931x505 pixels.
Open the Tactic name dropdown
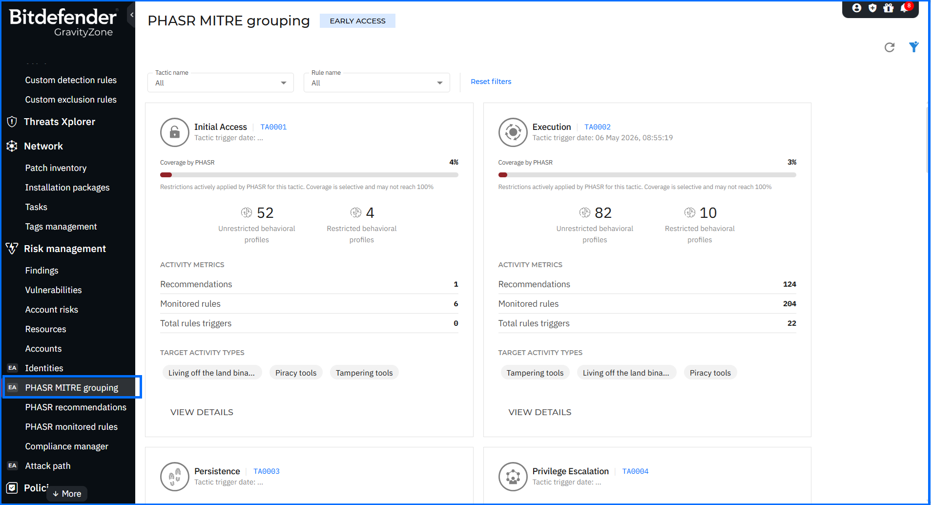click(x=221, y=83)
